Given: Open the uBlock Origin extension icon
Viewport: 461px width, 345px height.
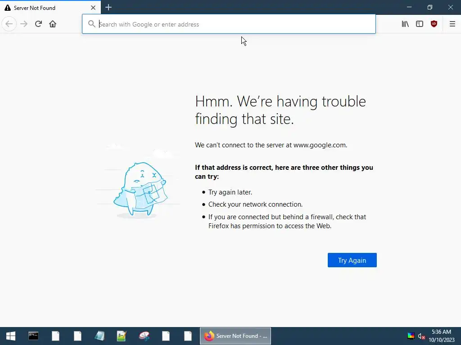Looking at the screenshot, I should (434, 24).
